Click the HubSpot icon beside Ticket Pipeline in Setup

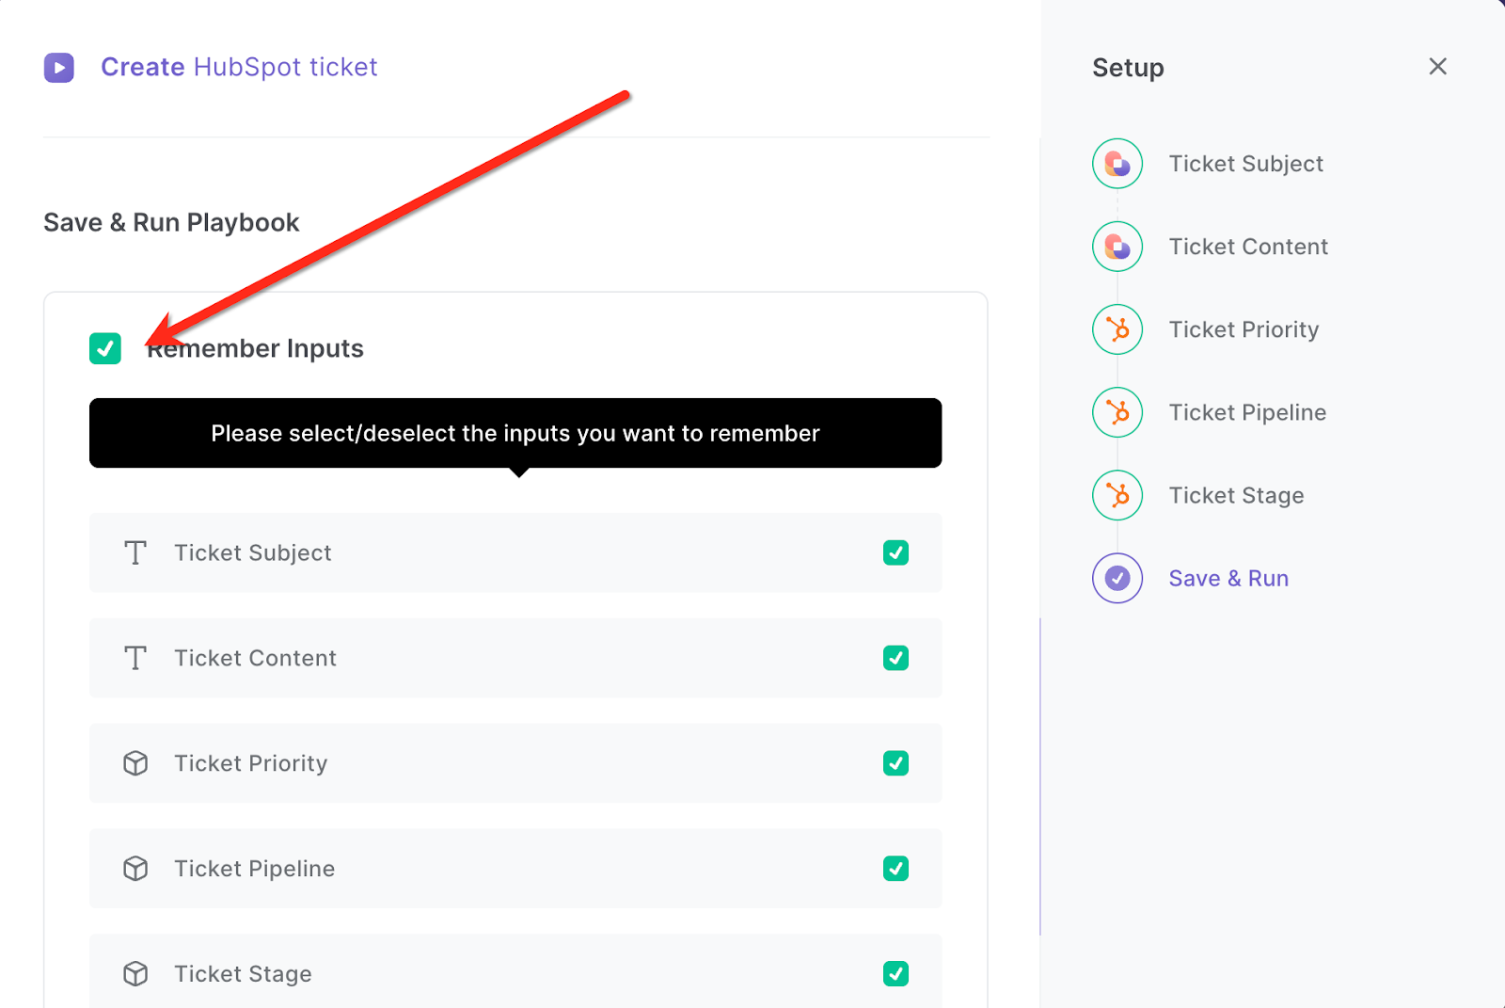click(1117, 412)
